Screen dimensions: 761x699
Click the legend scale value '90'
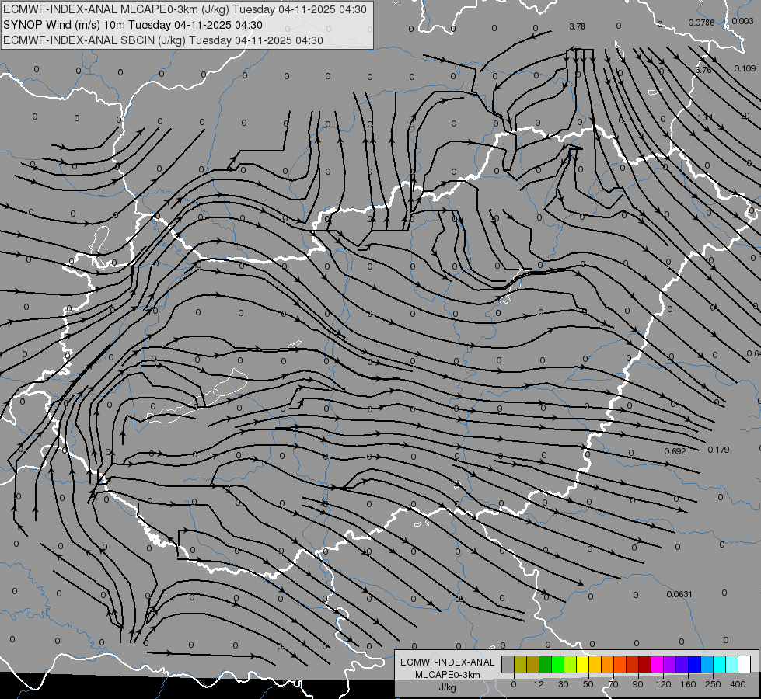tap(637, 684)
